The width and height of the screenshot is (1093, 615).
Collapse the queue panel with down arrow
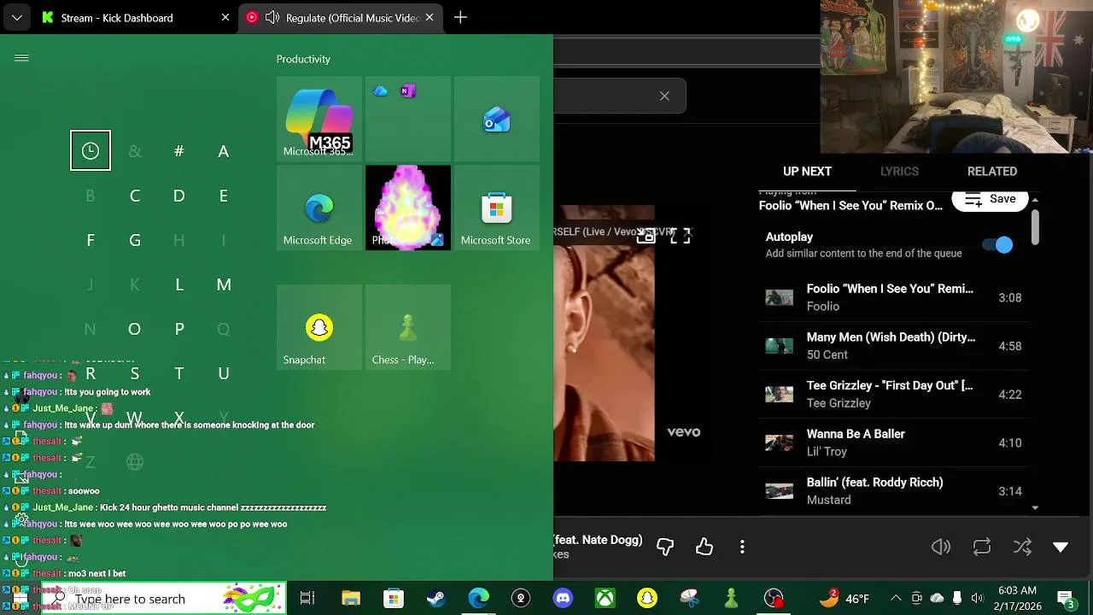pos(1061,547)
